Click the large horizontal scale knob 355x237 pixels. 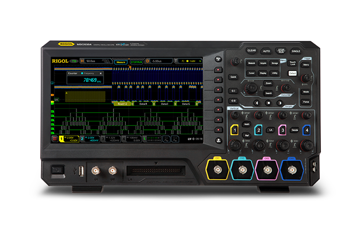click(x=250, y=88)
